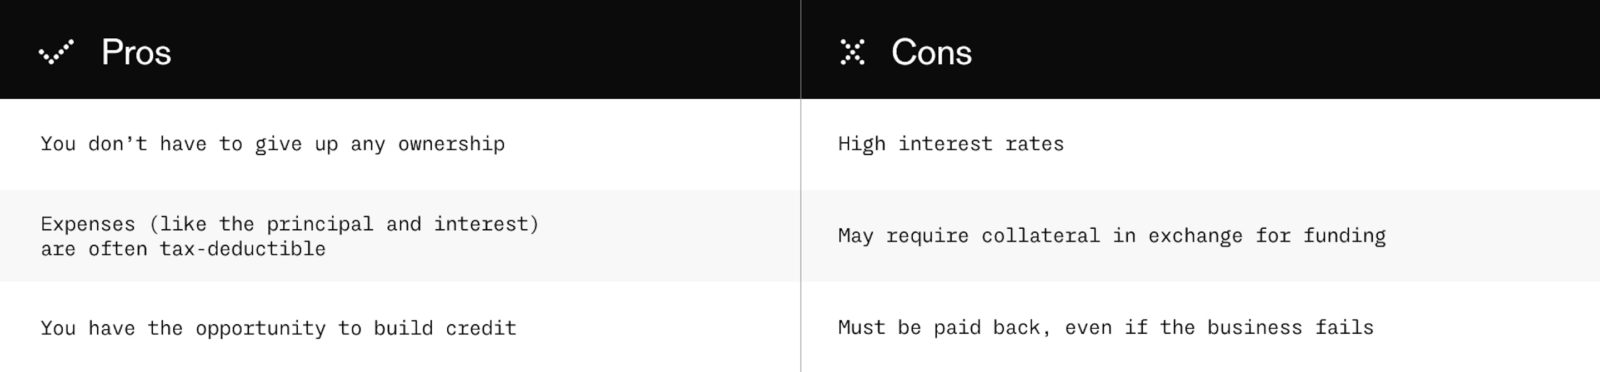Click the "High interest rates" con entry
The width and height of the screenshot is (1600, 372).
click(951, 144)
